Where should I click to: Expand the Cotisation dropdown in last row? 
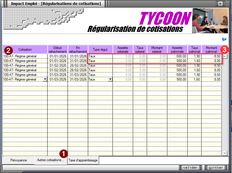pos(45,79)
